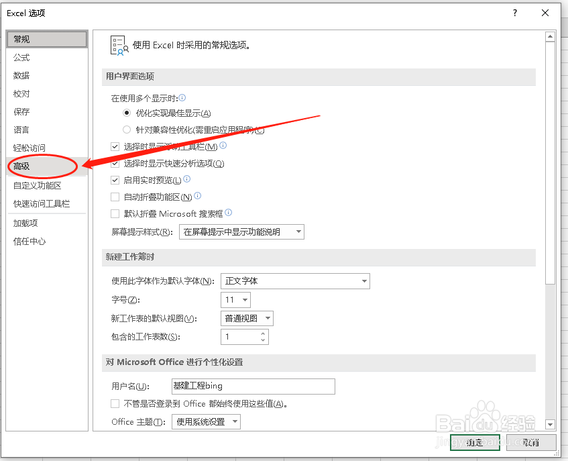The width and height of the screenshot is (568, 461).
Task: Open the 公式 category
Action: click(47, 57)
